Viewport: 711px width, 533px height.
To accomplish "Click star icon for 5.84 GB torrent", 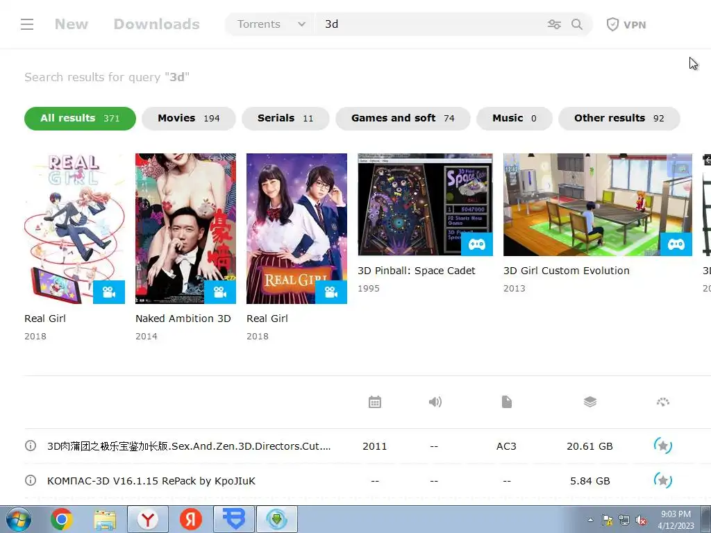I will click(662, 480).
